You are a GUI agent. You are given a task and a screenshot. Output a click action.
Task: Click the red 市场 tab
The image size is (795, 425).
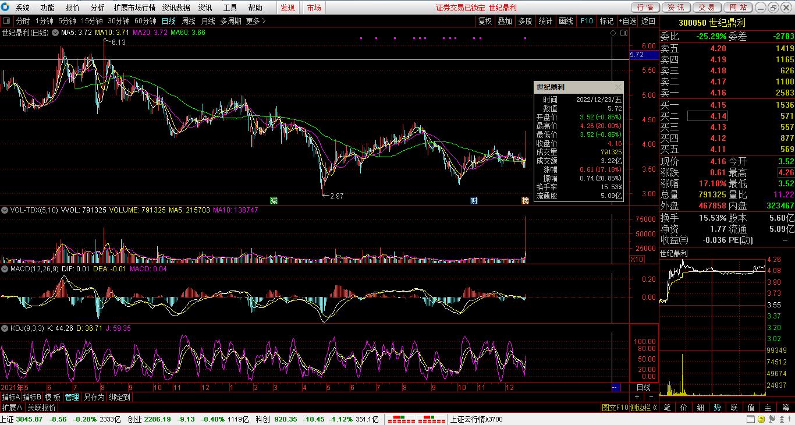click(x=314, y=8)
